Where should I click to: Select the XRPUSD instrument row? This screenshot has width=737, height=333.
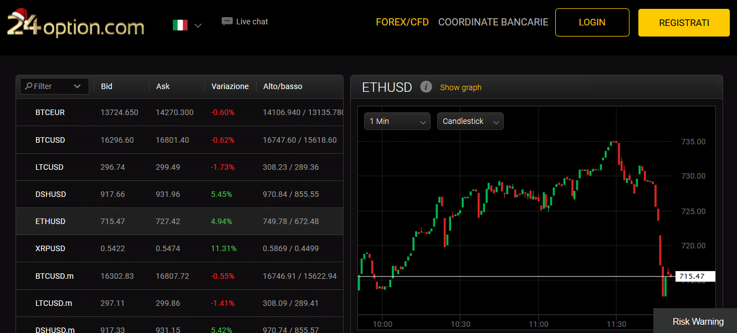coord(180,248)
